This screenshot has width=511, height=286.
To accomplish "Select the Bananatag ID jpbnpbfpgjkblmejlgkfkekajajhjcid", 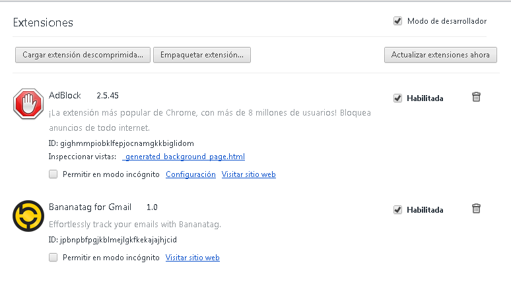I will (113, 240).
